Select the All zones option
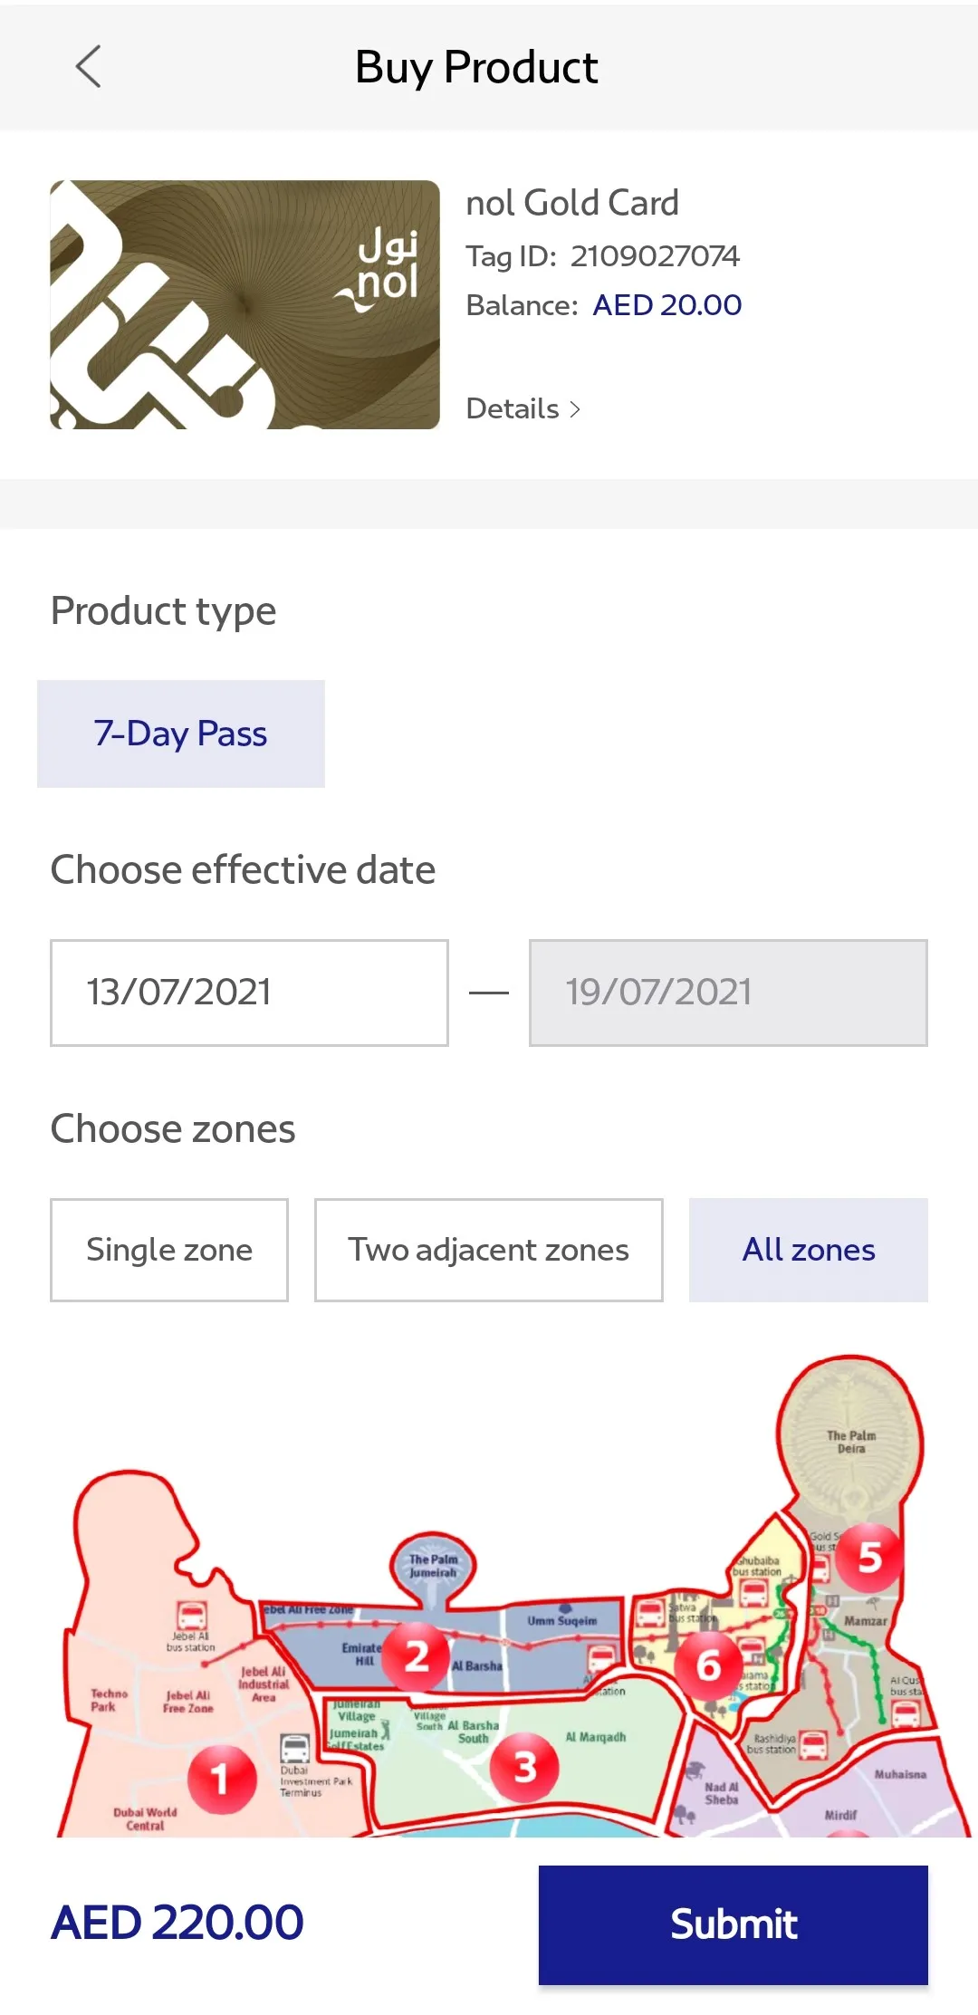978x2015 pixels. pos(808,1250)
